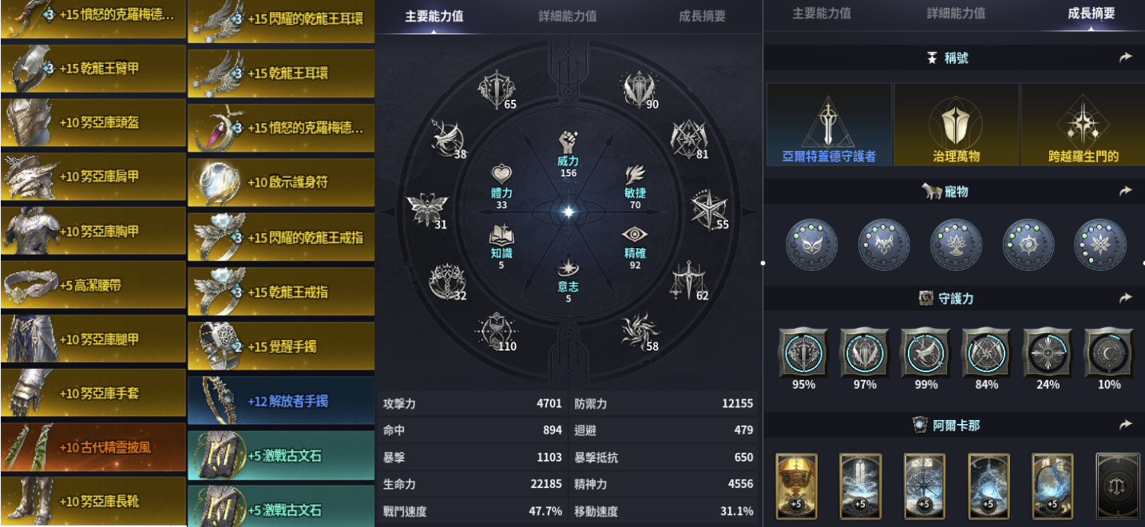Select the scales emblem showing 62
Screen dimensions: 1145x527
coord(688,279)
